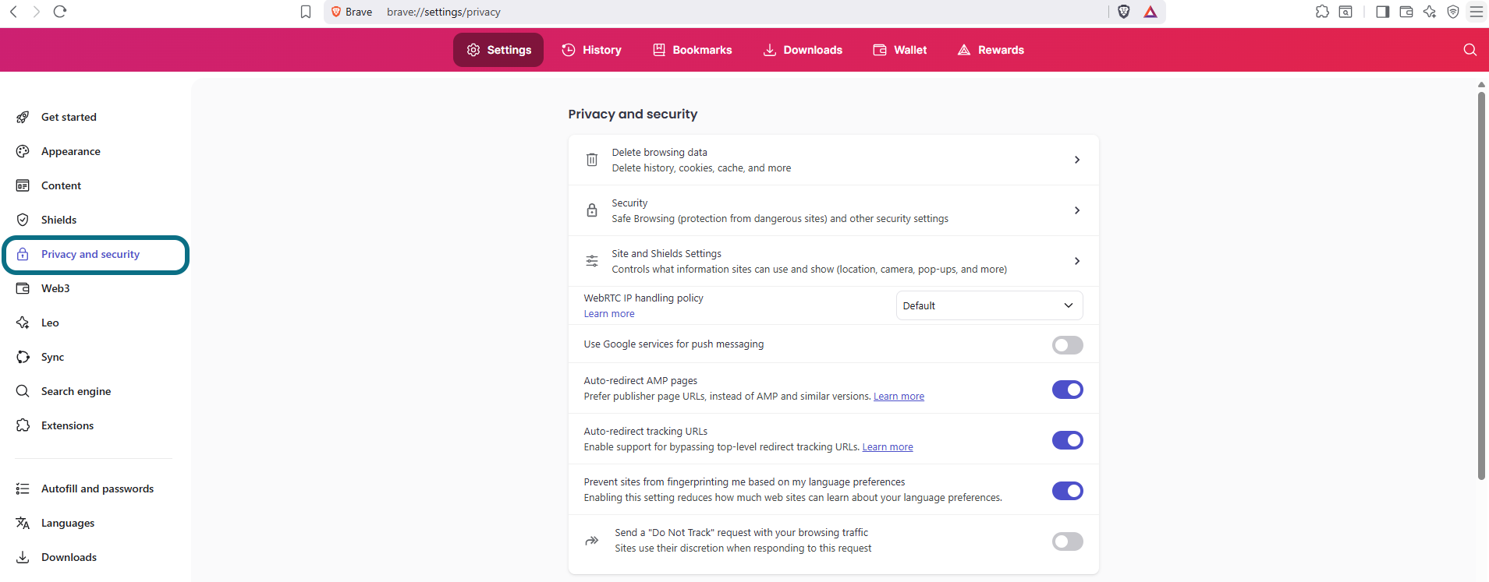The image size is (1489, 582).
Task: Open Site and Shields Settings chevron
Action: tap(1077, 261)
